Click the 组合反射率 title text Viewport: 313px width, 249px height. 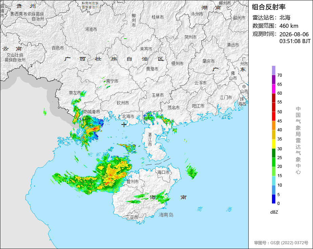coord(269,7)
